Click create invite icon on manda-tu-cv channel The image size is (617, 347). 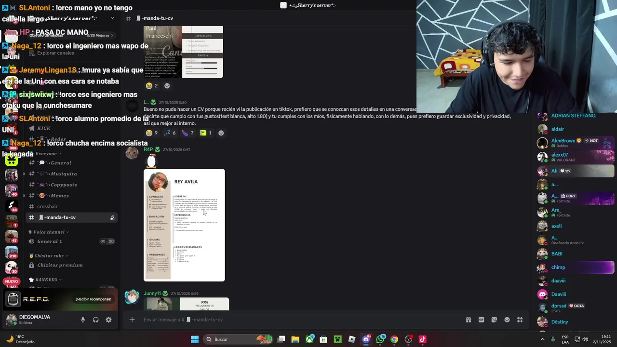(112, 217)
